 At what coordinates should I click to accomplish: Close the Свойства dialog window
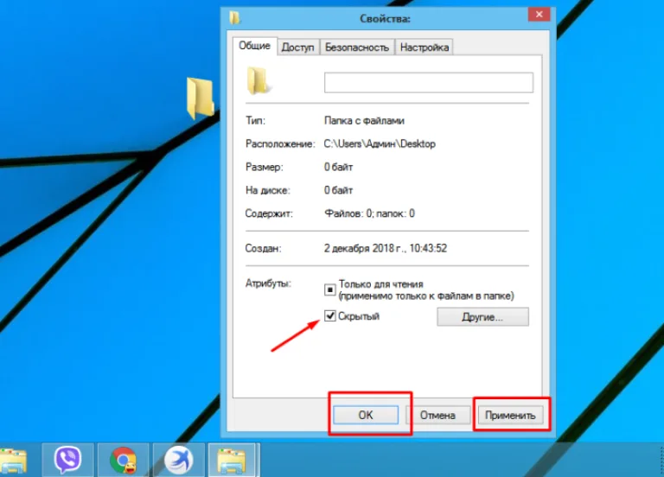539,15
